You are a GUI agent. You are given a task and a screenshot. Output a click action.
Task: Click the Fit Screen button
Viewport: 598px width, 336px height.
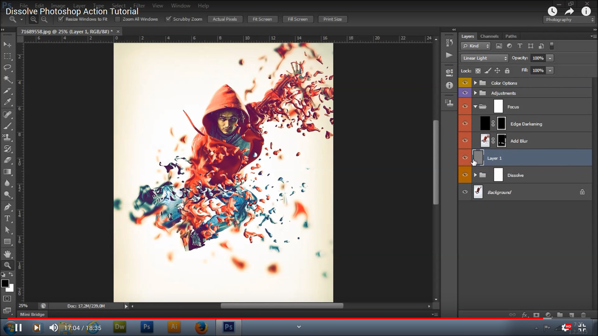pos(262,19)
